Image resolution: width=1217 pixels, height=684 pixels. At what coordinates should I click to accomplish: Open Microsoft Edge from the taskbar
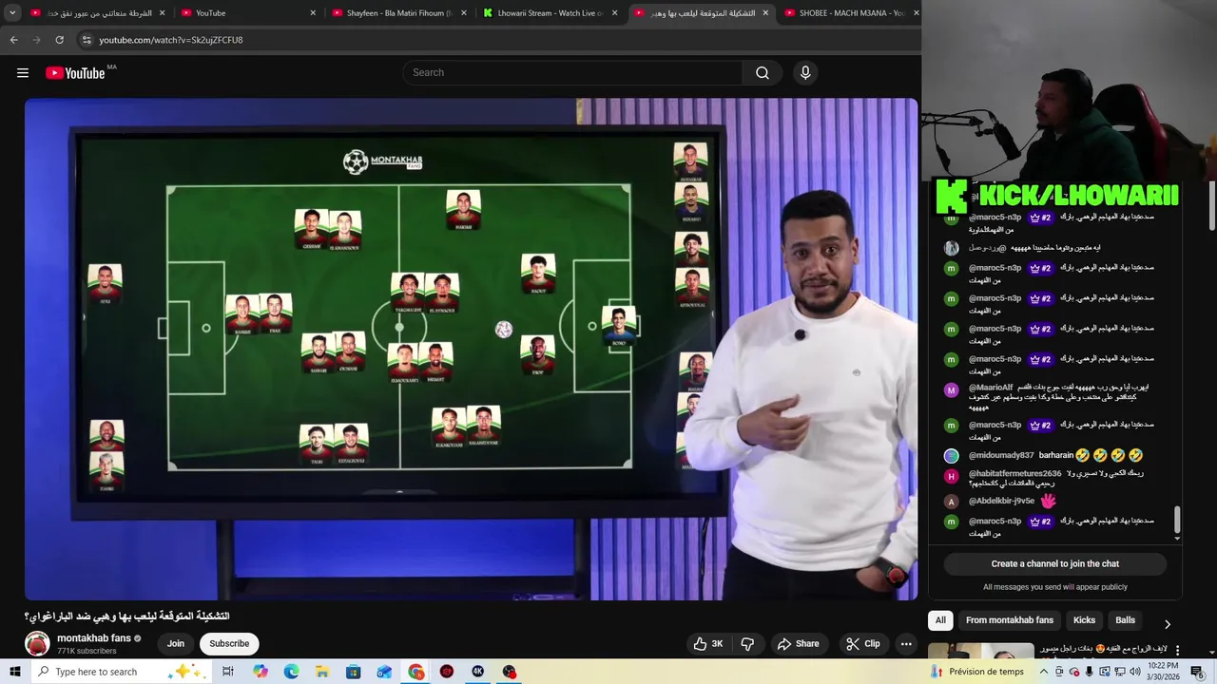point(292,672)
